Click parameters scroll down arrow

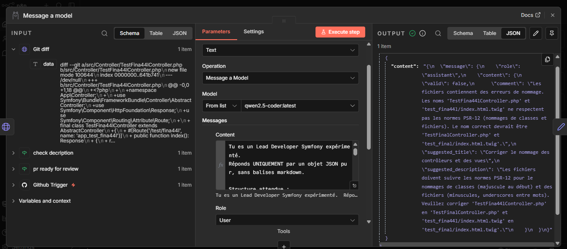[369, 222]
